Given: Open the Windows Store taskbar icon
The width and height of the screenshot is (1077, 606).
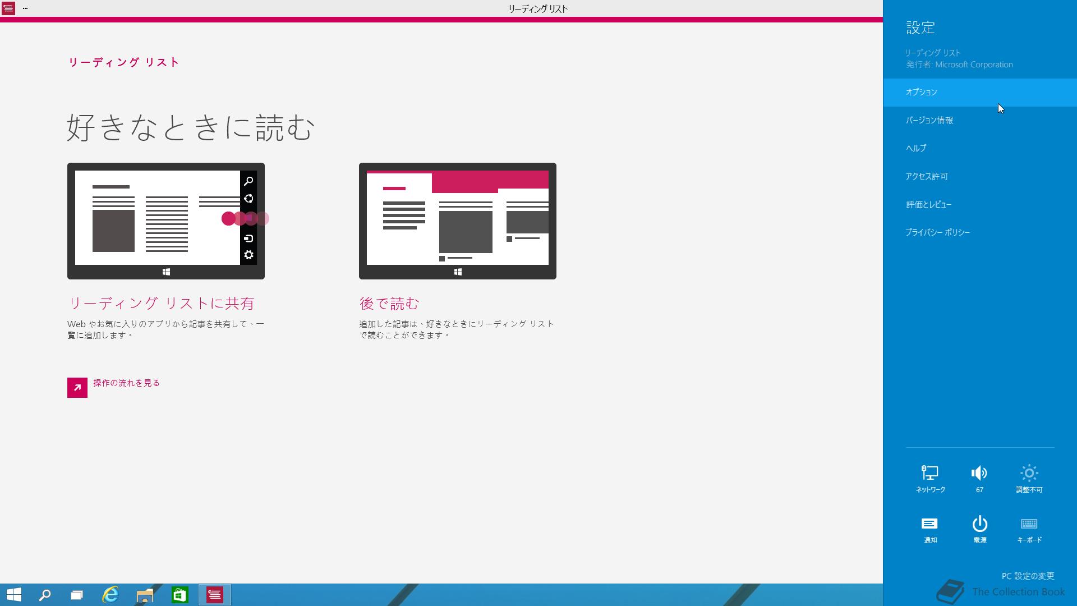Looking at the screenshot, I should pyautogui.click(x=179, y=595).
